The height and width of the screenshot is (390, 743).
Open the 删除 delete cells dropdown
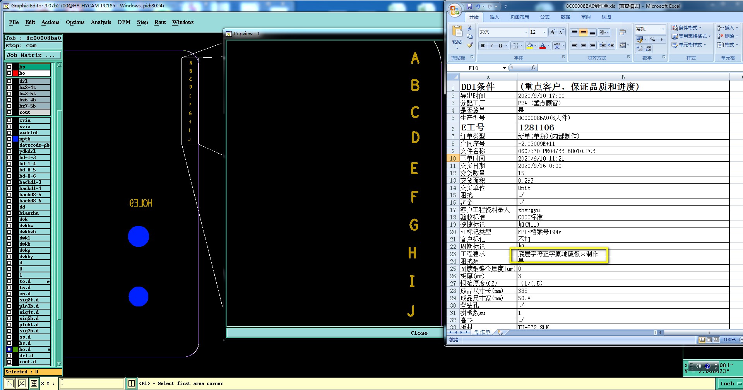pos(728,36)
